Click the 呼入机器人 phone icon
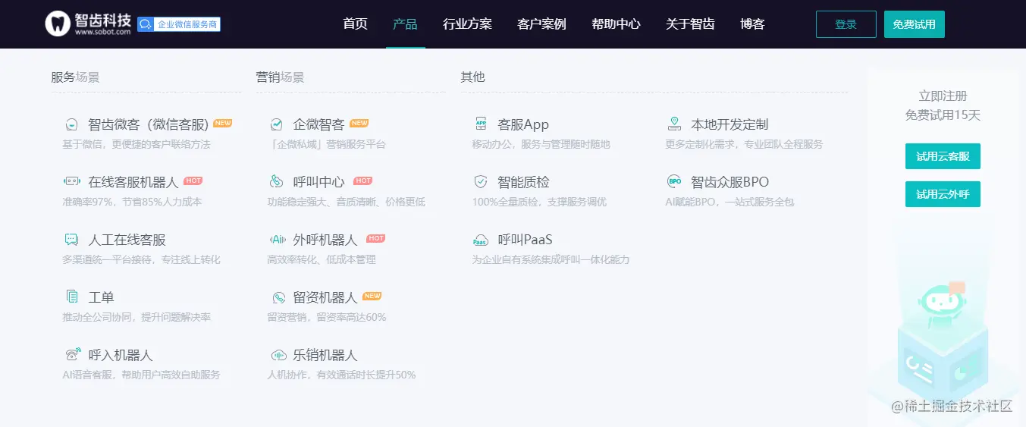The width and height of the screenshot is (1026, 427). pos(73,354)
